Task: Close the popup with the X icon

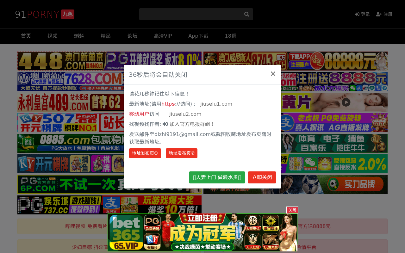Action: 273,74
